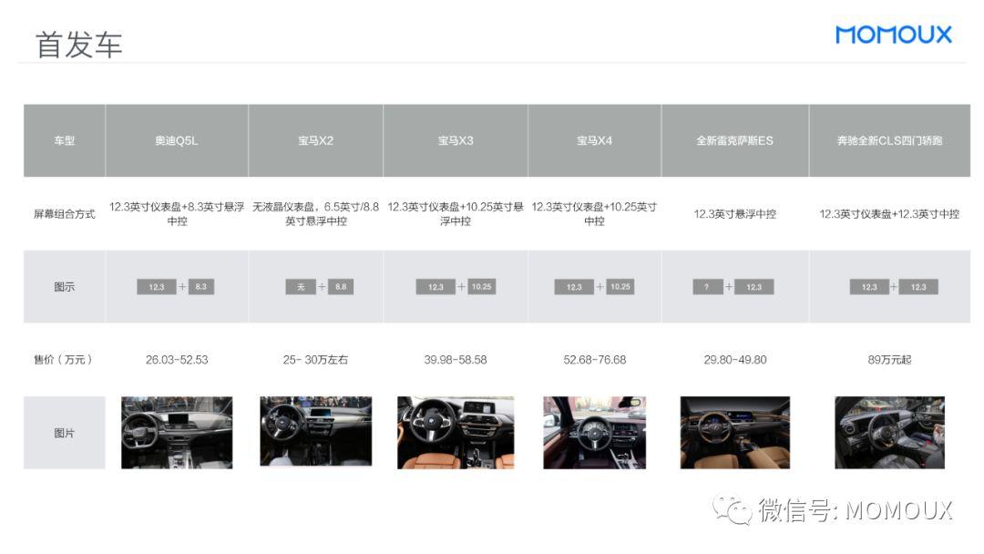Click the 12.3 box in the 雷克萨斯ES diagram
Image resolution: width=984 pixels, height=554 pixels.
[753, 287]
